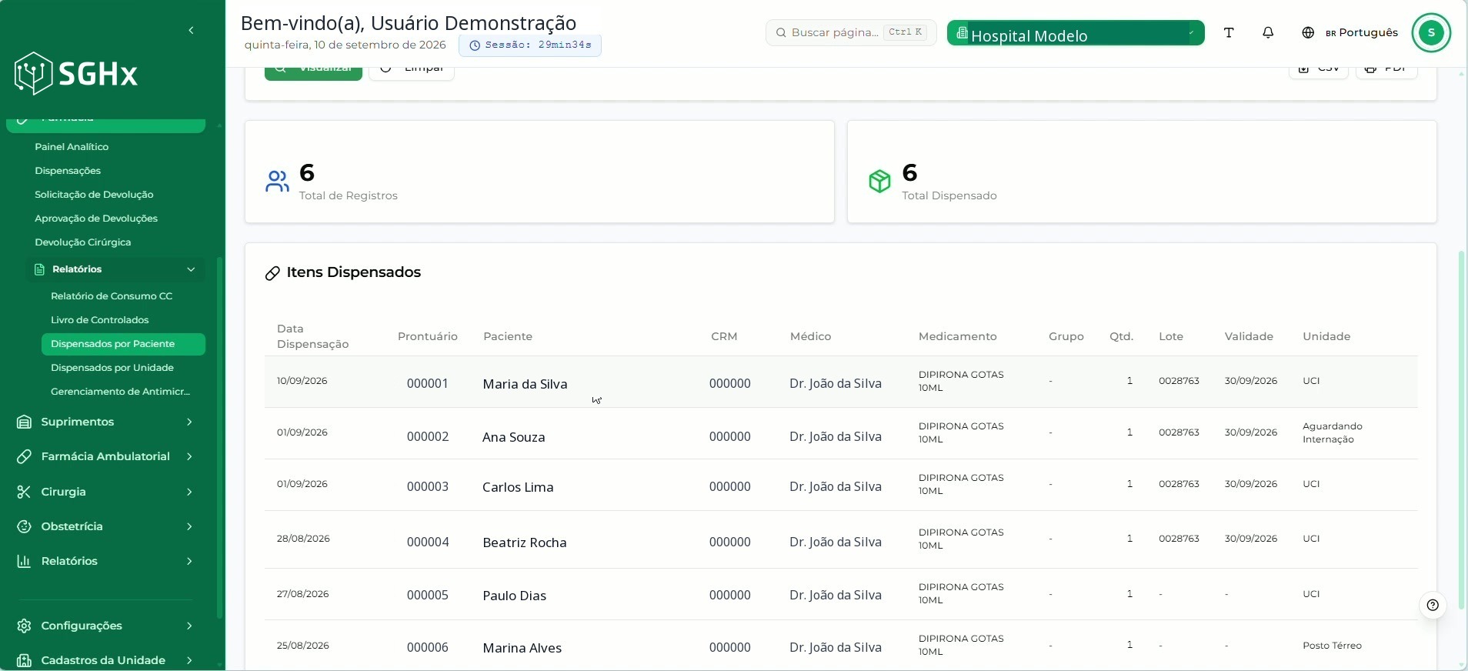The image size is (1468, 671).
Task: Click the session timer badge
Action: [x=530, y=45]
